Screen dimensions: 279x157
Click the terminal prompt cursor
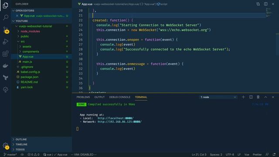(x=78, y=129)
